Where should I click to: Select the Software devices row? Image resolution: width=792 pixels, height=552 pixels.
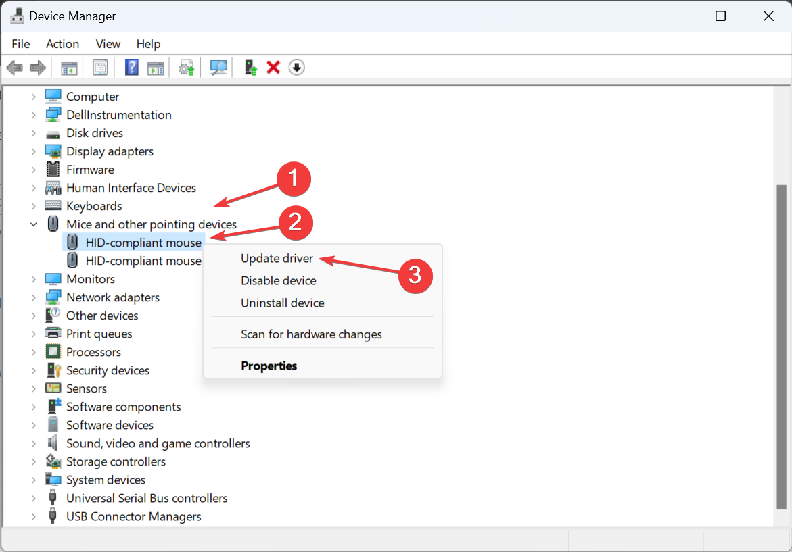point(110,425)
